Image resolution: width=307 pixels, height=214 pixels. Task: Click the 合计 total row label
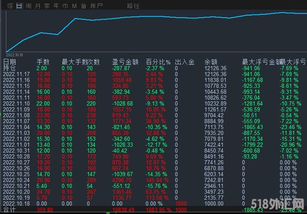10,209
